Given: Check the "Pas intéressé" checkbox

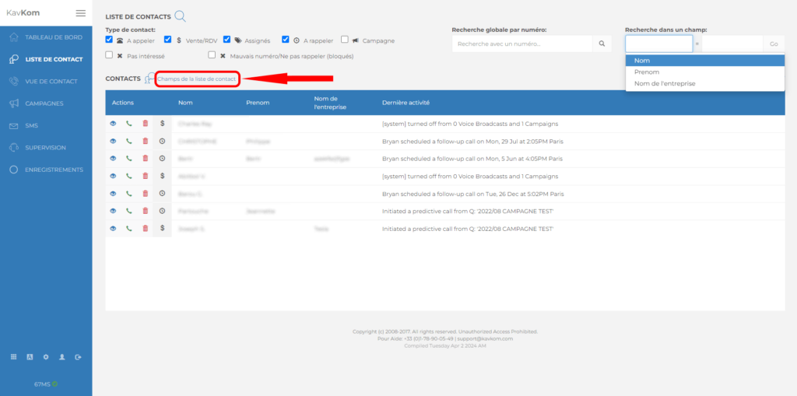Looking at the screenshot, I should pyautogui.click(x=110, y=55).
